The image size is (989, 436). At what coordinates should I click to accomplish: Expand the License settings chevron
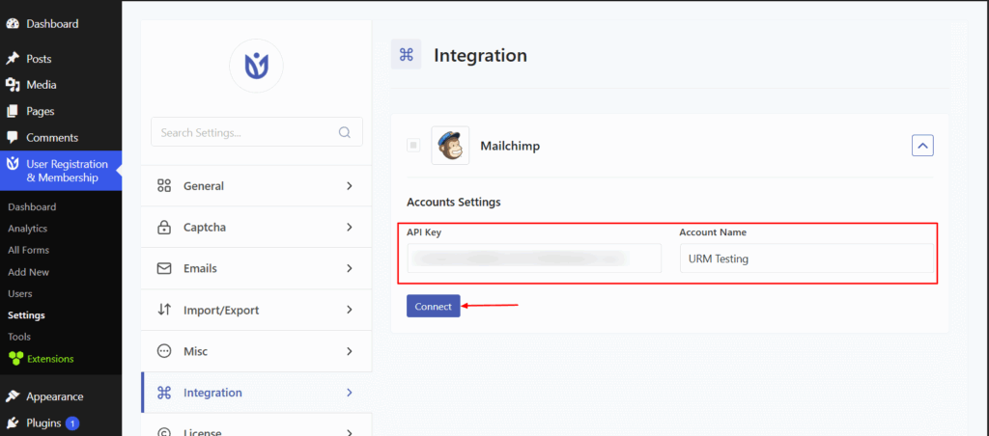[x=350, y=432]
